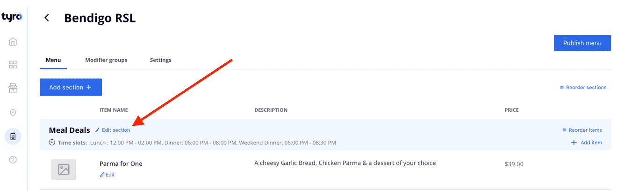This screenshot has height=191, width=638.
Task: Open the dashboard grid sidebar icon
Action: coord(13,65)
